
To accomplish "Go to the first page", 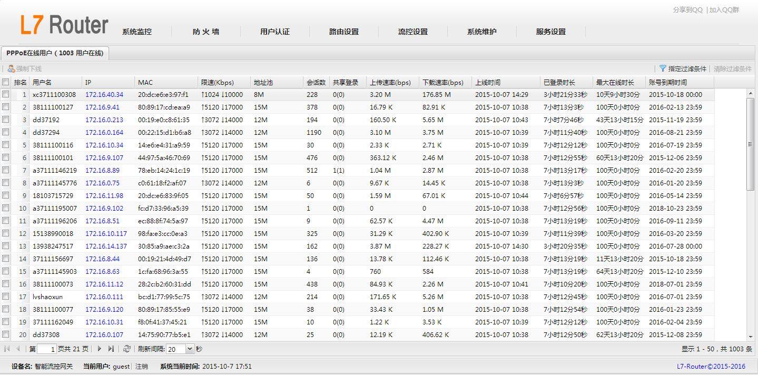I will (x=7, y=349).
